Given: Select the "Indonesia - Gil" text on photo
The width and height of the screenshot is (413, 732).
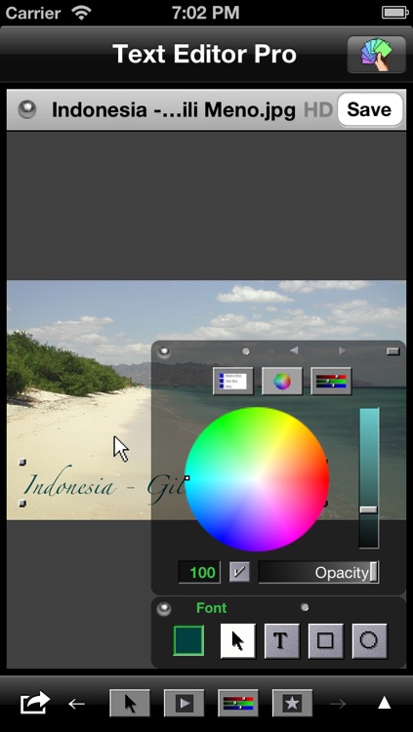Looking at the screenshot, I should [103, 484].
